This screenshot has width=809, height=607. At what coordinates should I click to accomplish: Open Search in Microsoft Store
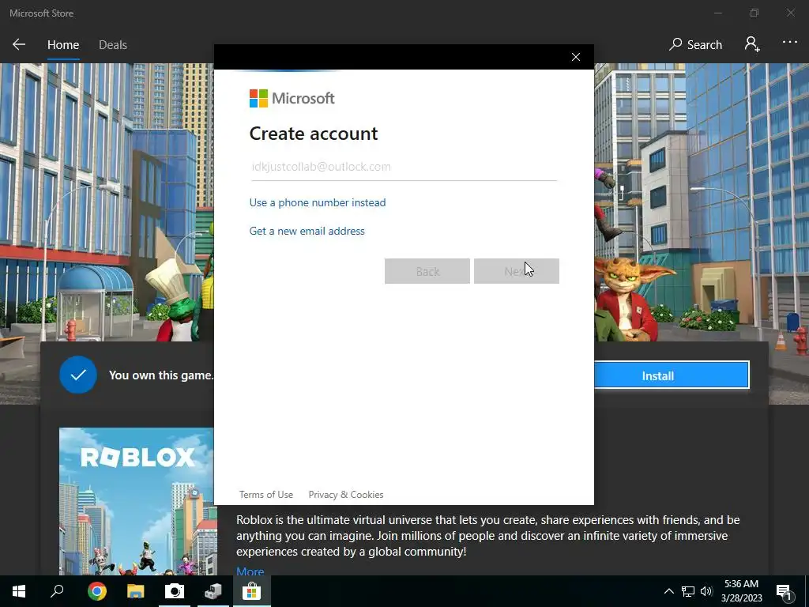[695, 44]
